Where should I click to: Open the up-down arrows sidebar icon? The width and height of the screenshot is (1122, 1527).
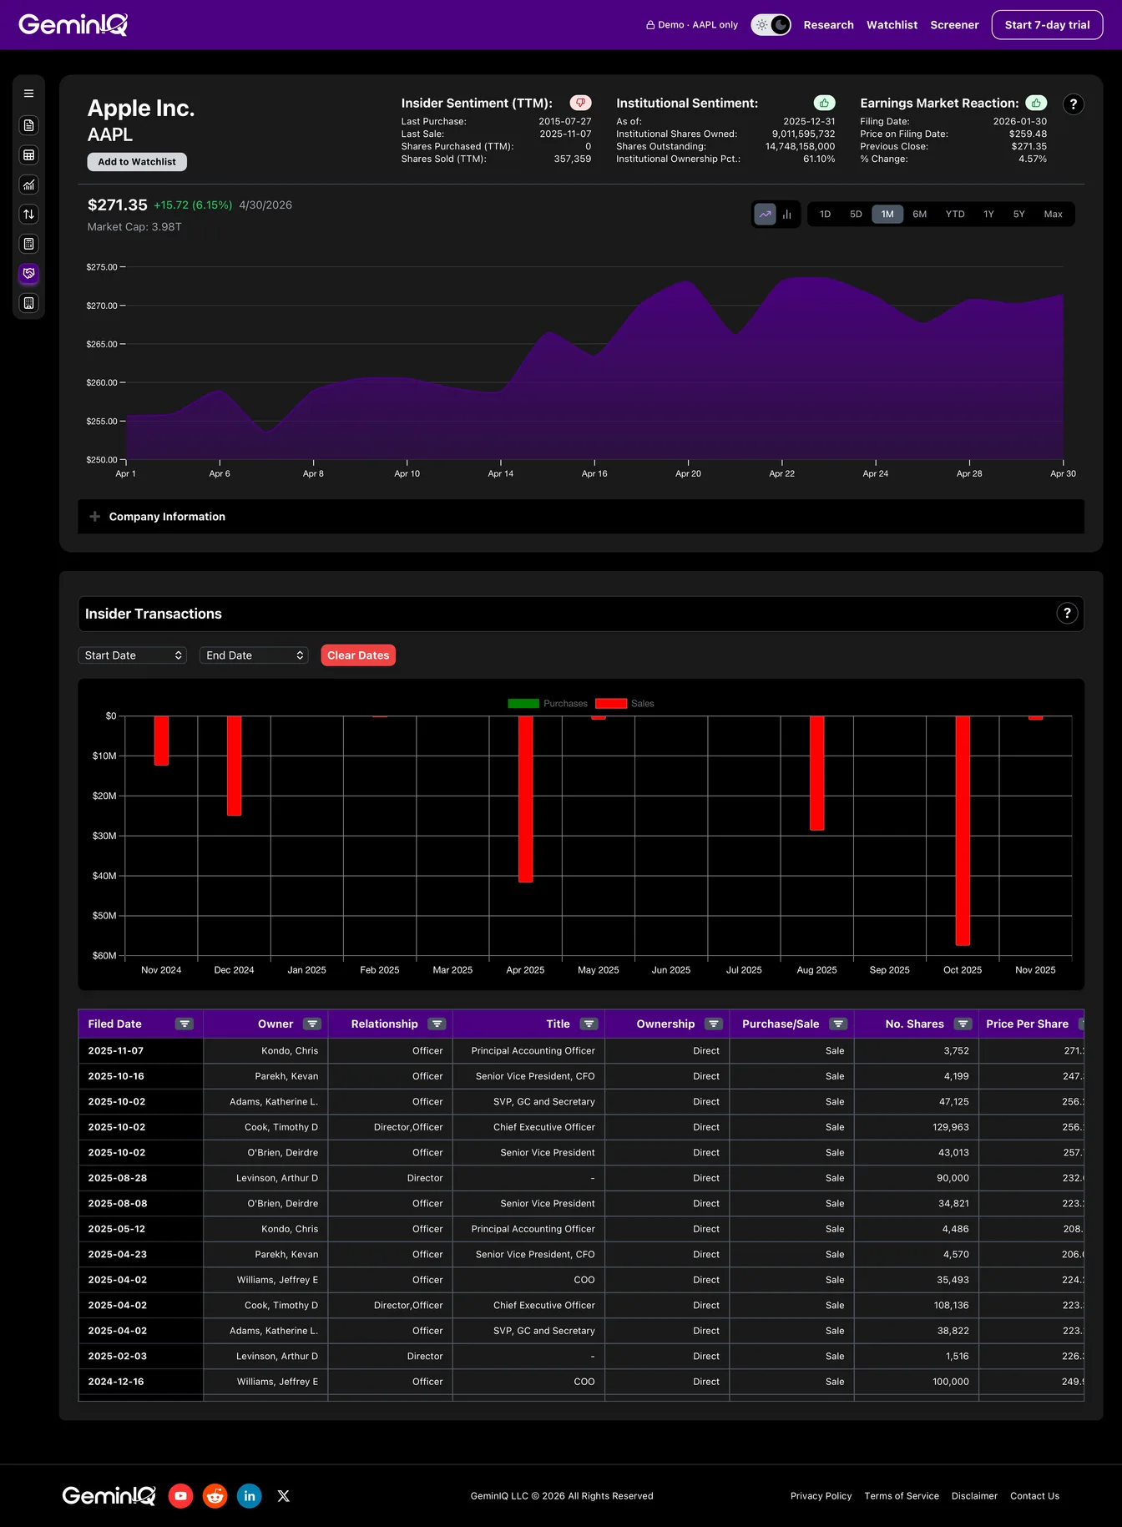click(x=28, y=215)
